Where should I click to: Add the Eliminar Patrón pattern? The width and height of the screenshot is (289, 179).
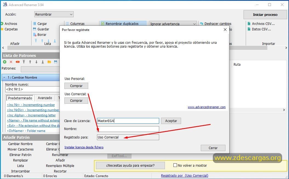tap(21, 155)
